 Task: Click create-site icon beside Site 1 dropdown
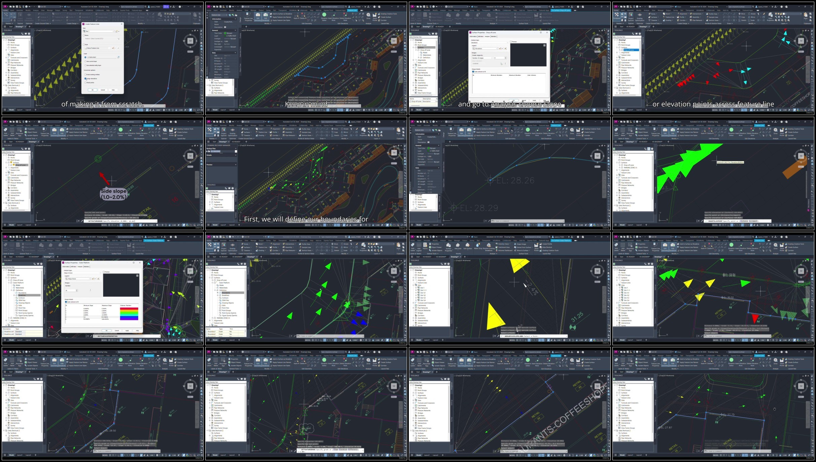(116, 31)
